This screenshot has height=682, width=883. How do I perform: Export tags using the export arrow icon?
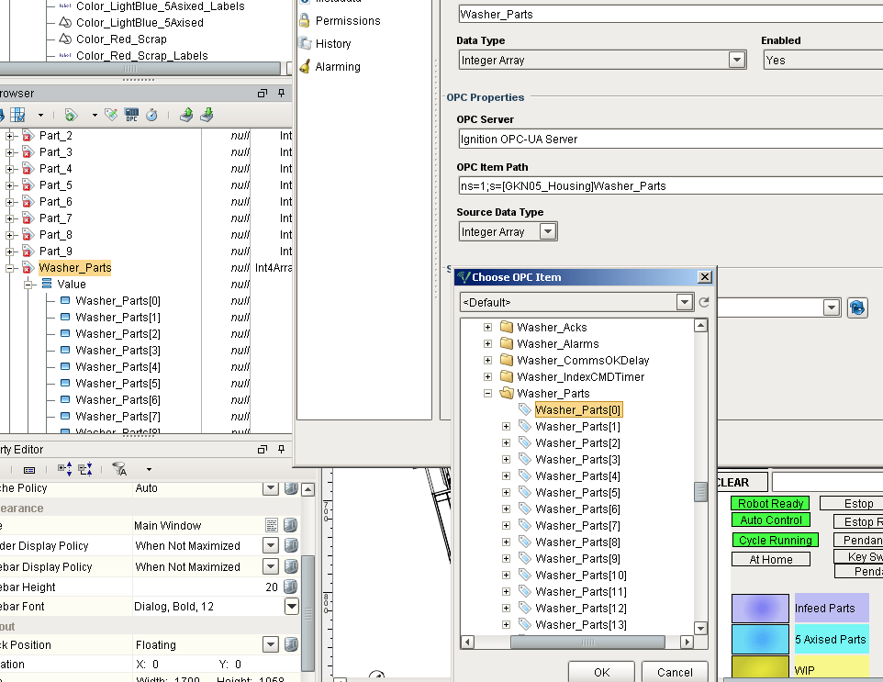coord(208,114)
